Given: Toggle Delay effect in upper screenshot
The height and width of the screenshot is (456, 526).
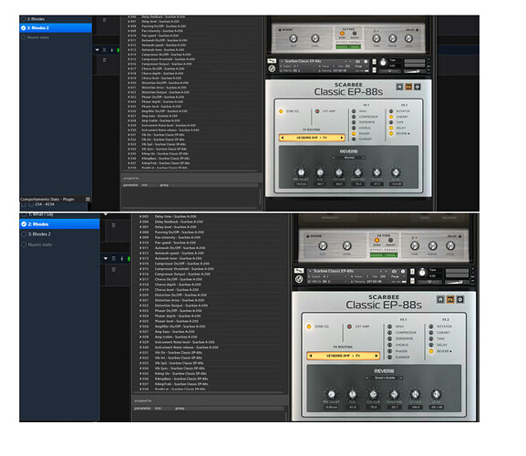Looking at the screenshot, I should click(x=391, y=128).
